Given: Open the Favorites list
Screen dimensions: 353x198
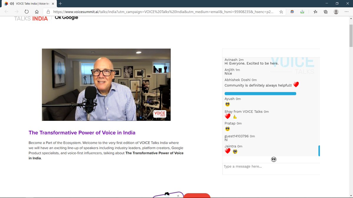Looking at the screenshot, I should [315, 12].
